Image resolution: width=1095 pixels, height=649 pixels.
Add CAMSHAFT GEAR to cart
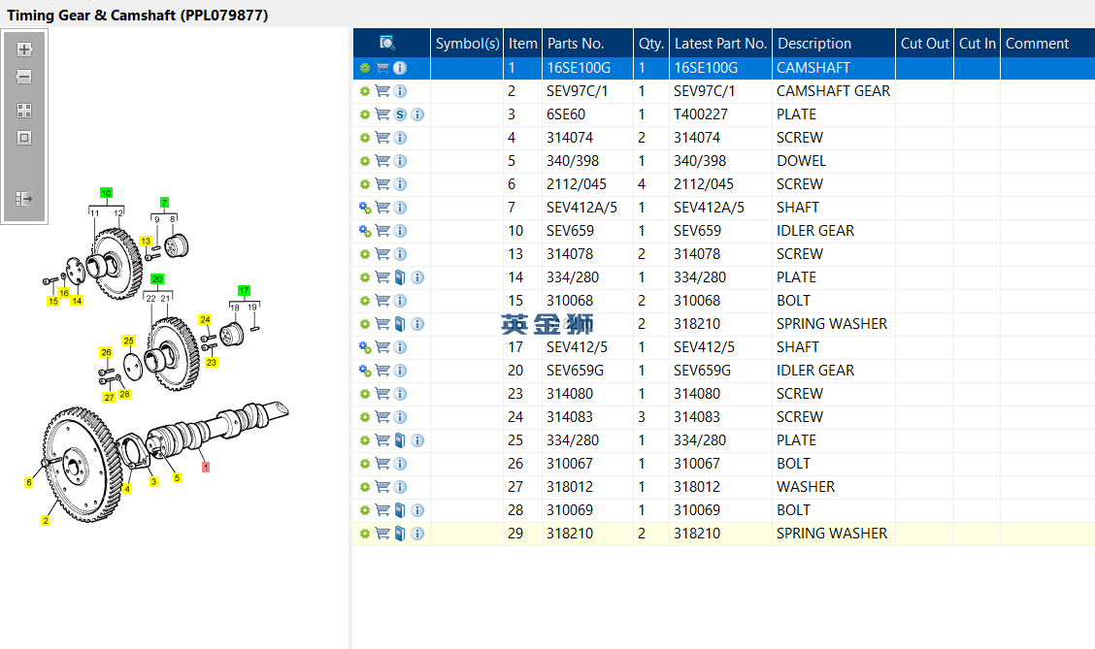(382, 91)
